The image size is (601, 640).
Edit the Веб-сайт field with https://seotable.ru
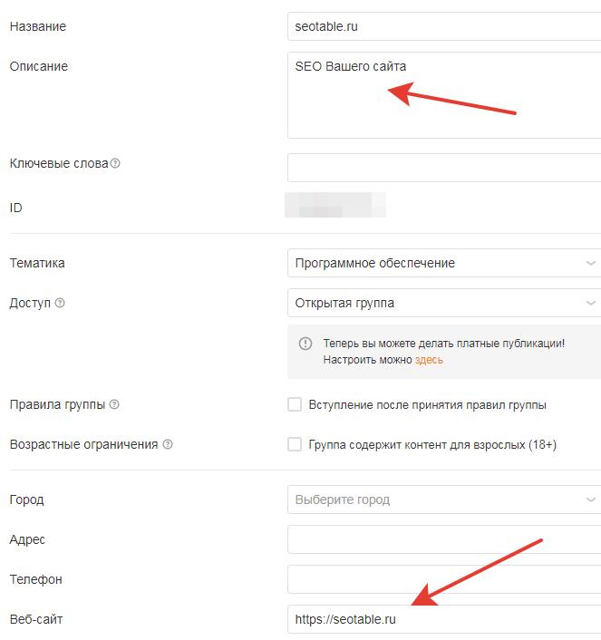coord(444,619)
